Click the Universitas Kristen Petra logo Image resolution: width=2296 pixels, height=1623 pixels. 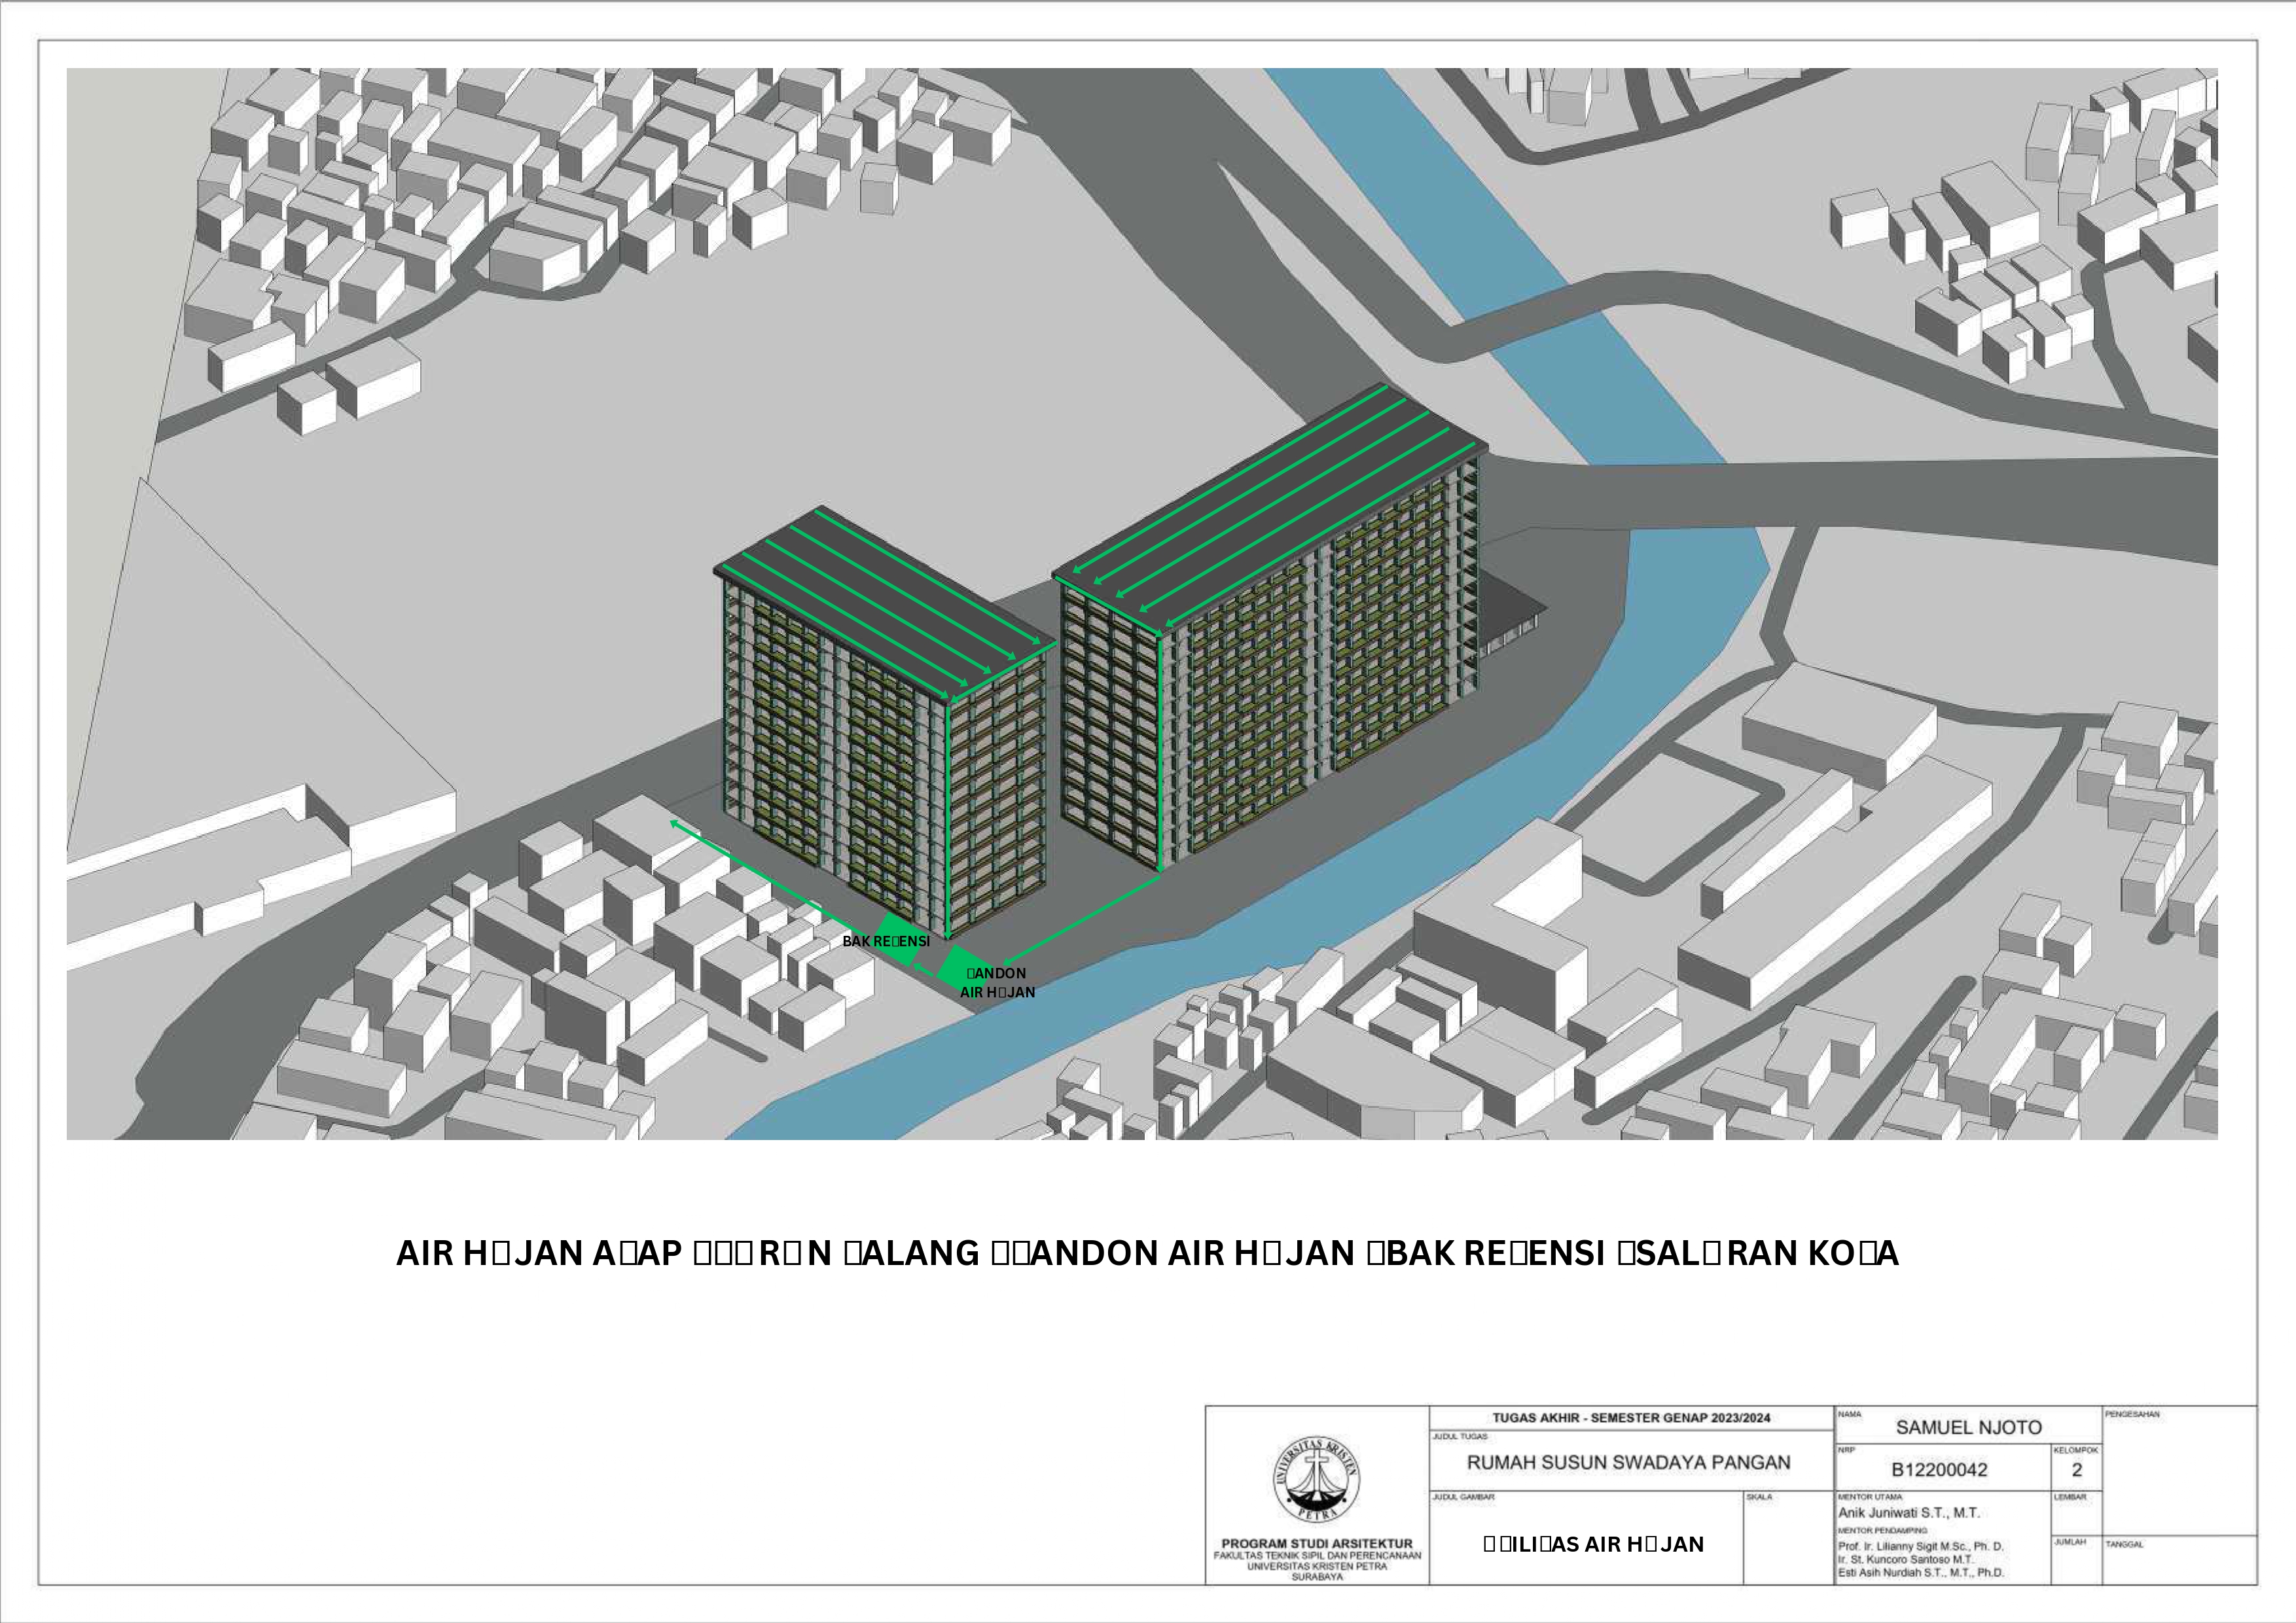click(1316, 1479)
